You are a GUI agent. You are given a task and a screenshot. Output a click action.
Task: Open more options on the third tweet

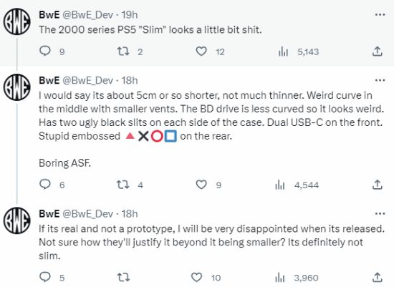pos(380,214)
